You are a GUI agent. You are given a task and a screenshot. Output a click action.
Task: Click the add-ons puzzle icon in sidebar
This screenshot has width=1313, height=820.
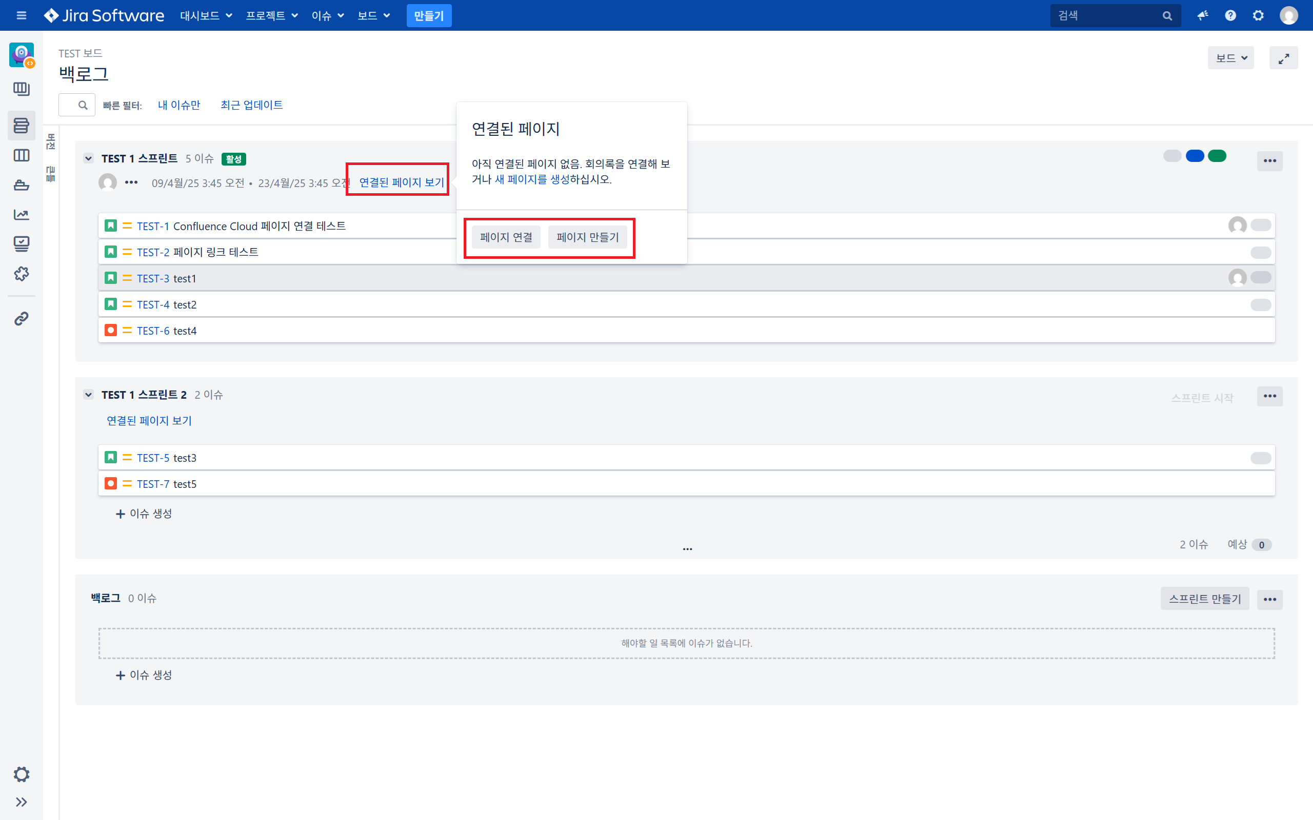[x=21, y=274]
